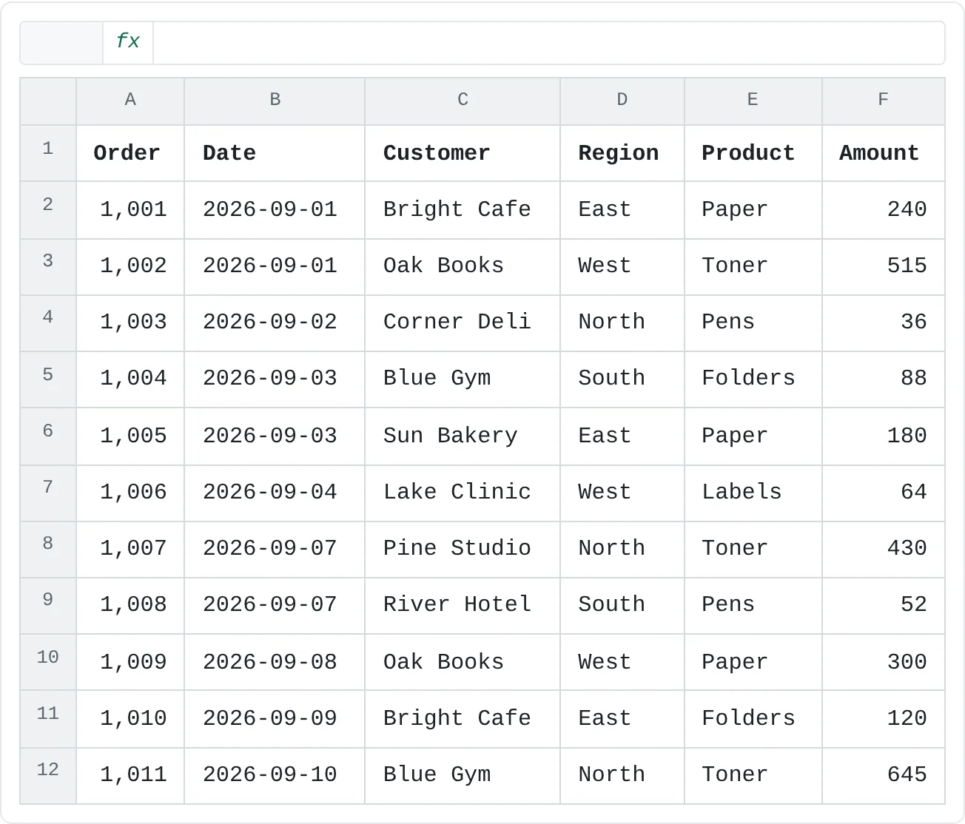Click the Product cell for order 1,010
The width and height of the screenshot is (965, 824).
(x=753, y=719)
